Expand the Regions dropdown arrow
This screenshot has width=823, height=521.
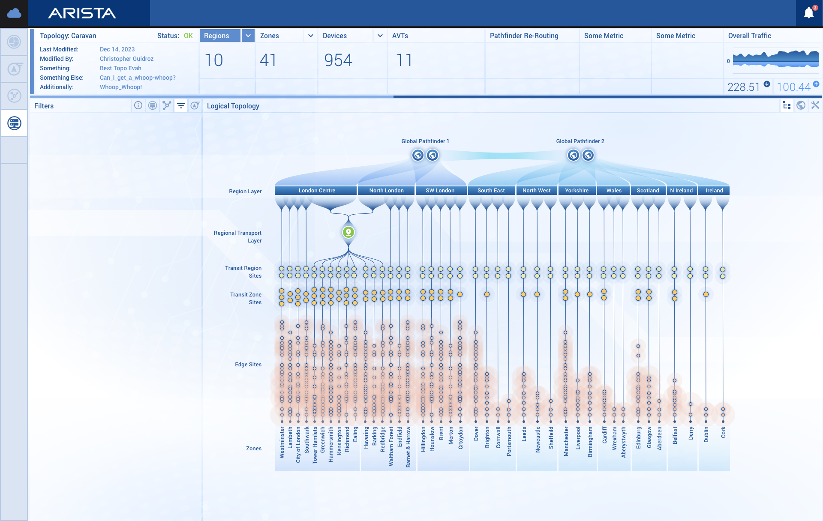[x=248, y=36]
